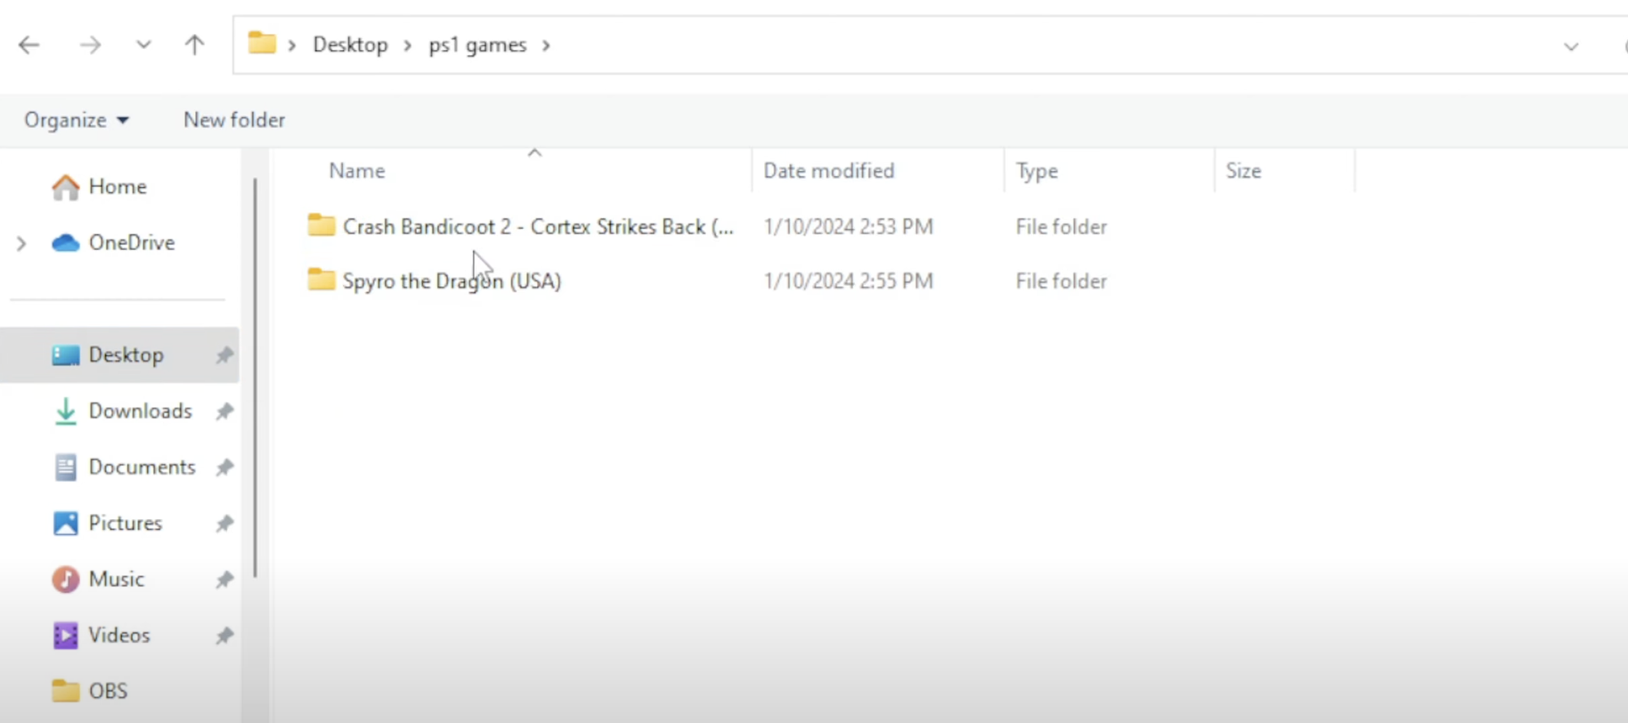Image resolution: width=1628 pixels, height=723 pixels.
Task: Open Home in navigation pane
Action: click(118, 186)
